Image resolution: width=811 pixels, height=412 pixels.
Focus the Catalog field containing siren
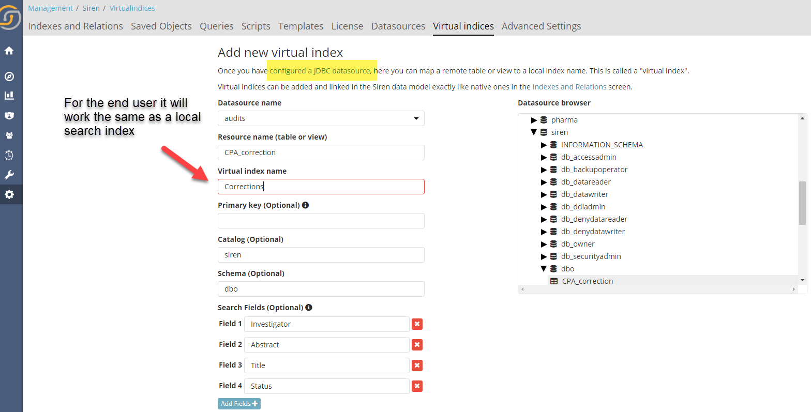321,255
